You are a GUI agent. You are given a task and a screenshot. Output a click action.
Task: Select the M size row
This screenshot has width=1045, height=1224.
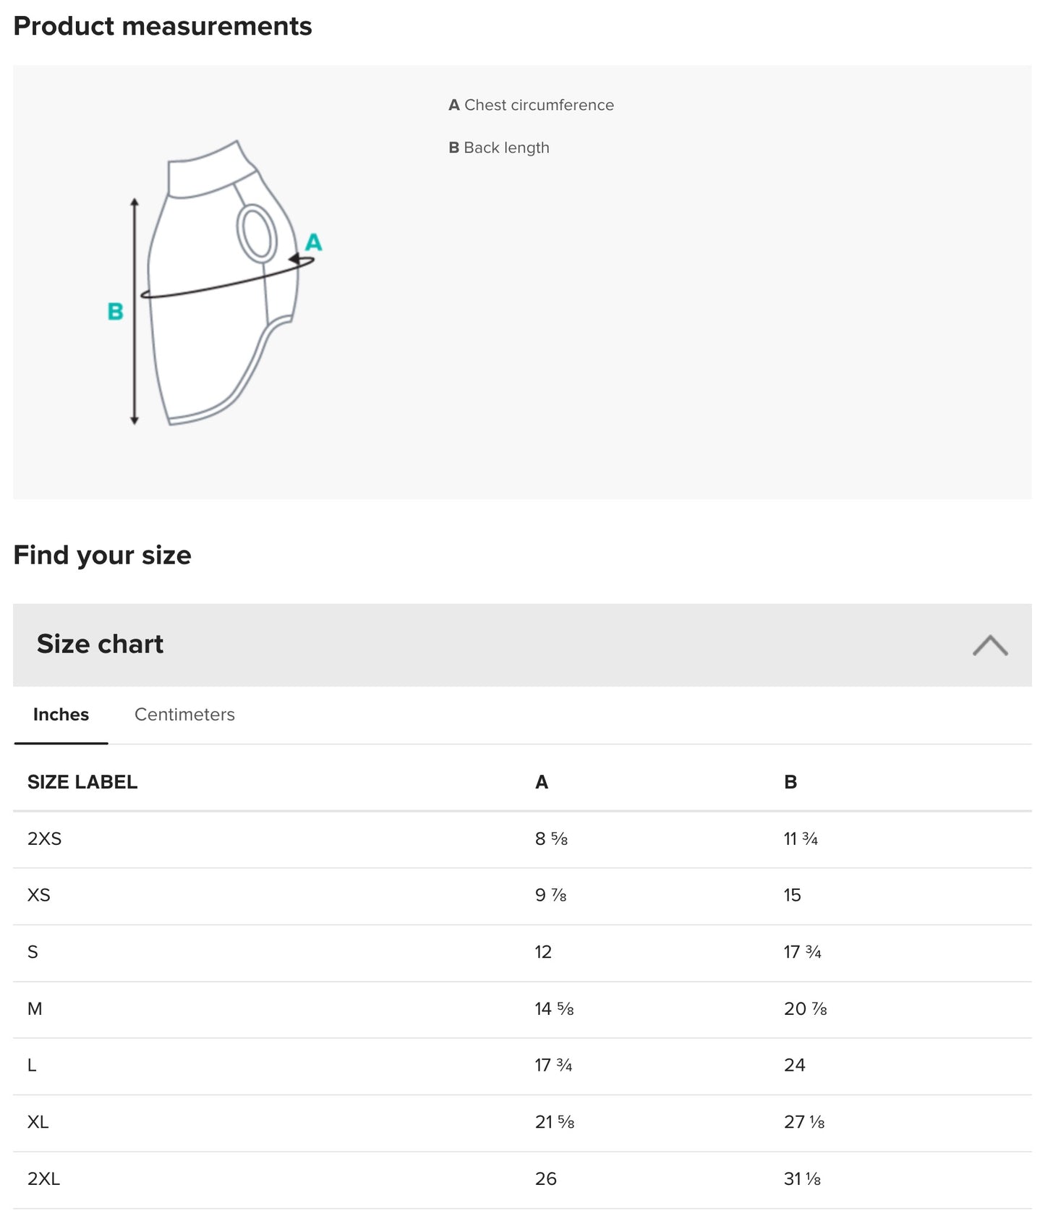tap(35, 1009)
